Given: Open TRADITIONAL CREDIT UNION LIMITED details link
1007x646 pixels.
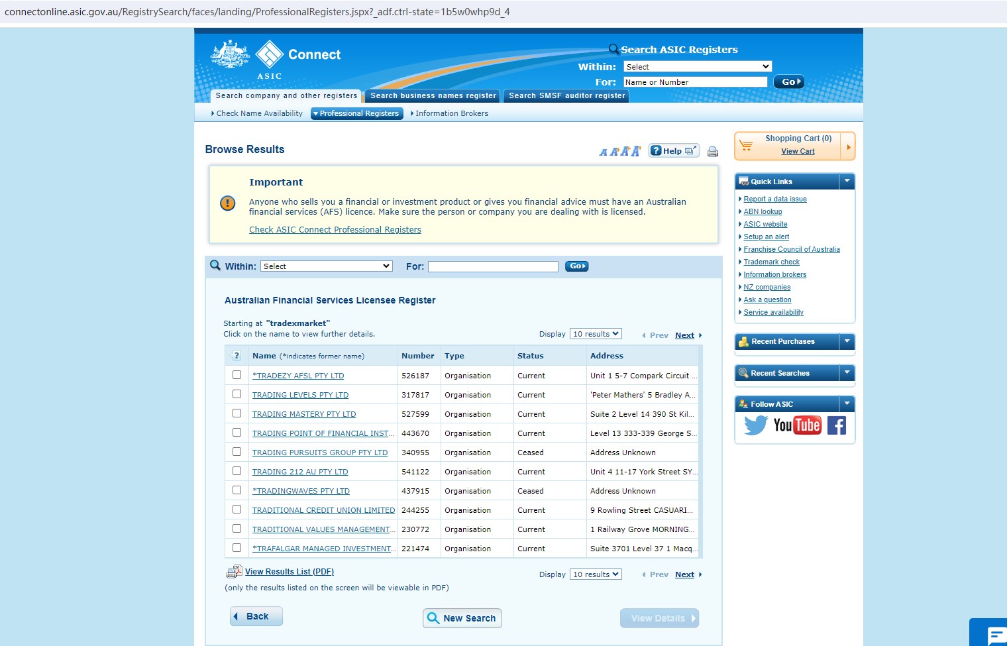Looking at the screenshot, I should point(323,510).
